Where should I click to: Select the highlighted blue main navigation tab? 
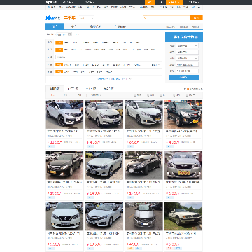[55, 27]
